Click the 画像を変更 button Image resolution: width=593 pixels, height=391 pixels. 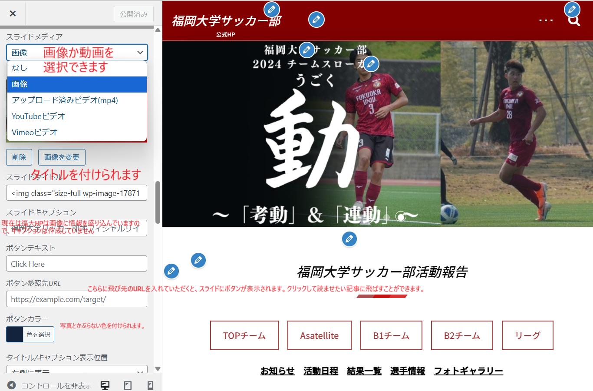pos(62,157)
